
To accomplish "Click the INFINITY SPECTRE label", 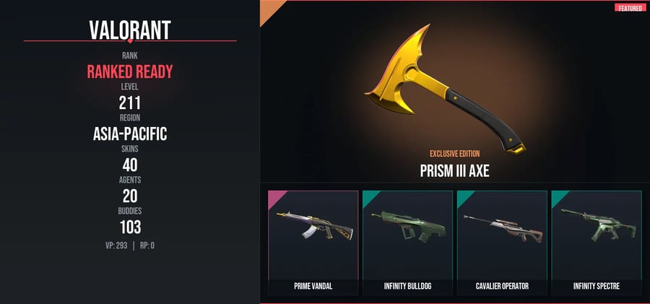I will pyautogui.click(x=597, y=286).
